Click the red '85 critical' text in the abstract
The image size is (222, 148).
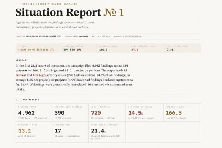tap(71, 73)
